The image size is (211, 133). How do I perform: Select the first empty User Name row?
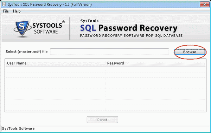pos(55,70)
